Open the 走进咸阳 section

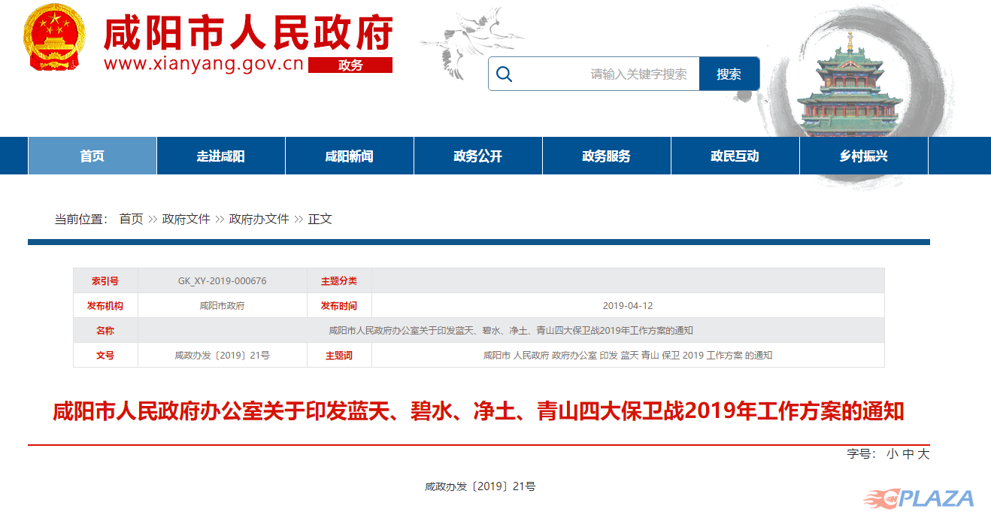[x=220, y=155]
